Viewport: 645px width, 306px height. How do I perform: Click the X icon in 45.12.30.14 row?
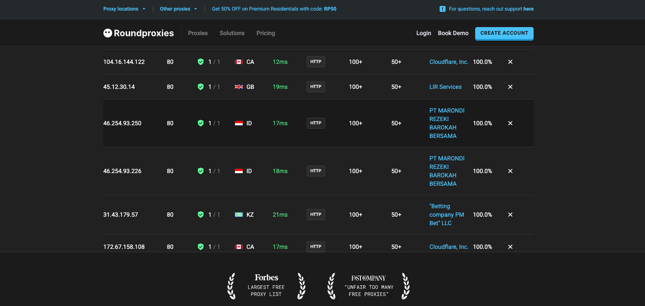tap(510, 87)
